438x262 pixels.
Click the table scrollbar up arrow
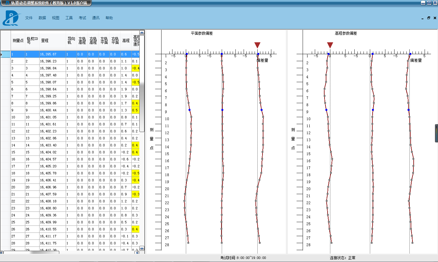(142, 33)
